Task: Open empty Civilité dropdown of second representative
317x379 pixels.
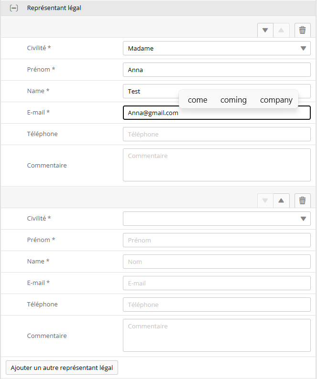Action: pyautogui.click(x=217, y=219)
